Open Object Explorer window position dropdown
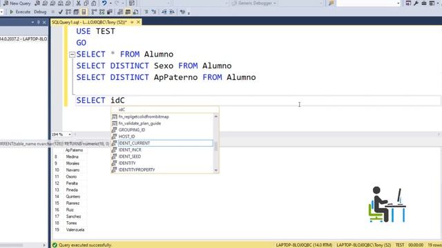Screen dimensions: 442x248 click(32, 22)
